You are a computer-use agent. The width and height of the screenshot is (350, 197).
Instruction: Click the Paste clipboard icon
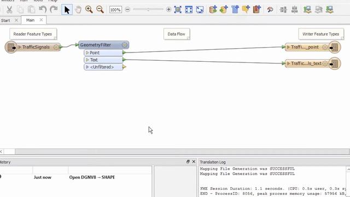pyautogui.click(x=31, y=10)
